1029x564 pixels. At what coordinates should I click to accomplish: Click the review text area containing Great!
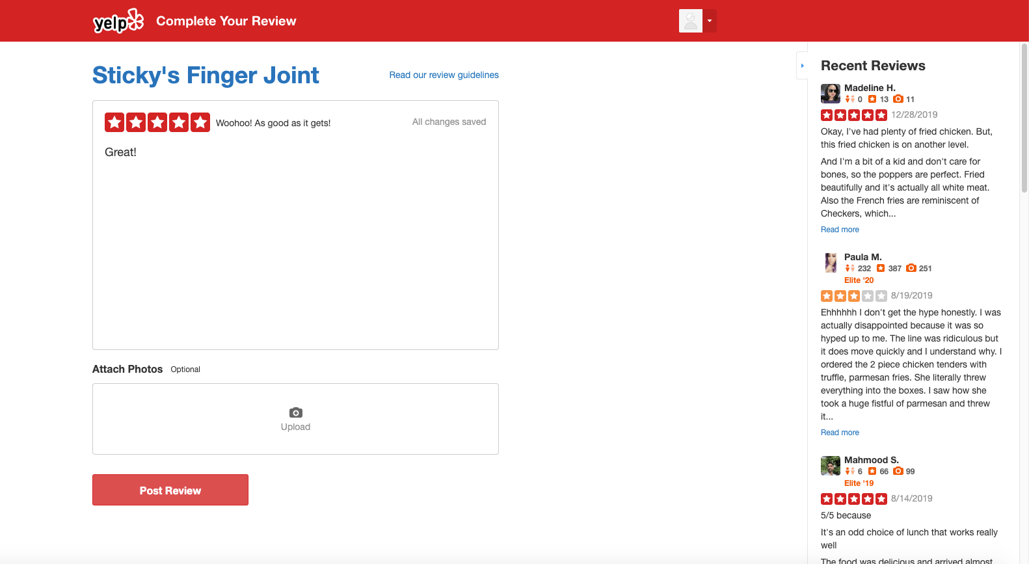[295, 244]
